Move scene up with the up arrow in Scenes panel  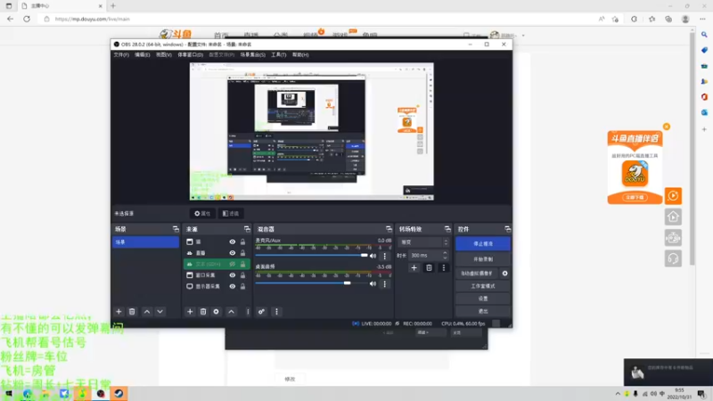click(x=147, y=311)
